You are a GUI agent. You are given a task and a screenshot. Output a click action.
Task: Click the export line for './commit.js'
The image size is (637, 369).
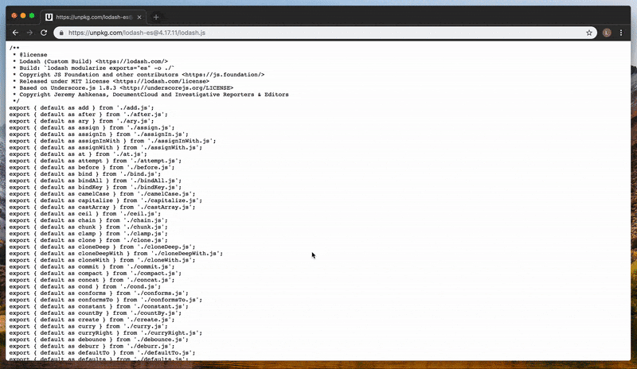tap(92, 266)
